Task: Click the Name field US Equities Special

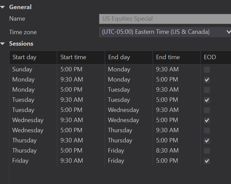Action: (165, 19)
